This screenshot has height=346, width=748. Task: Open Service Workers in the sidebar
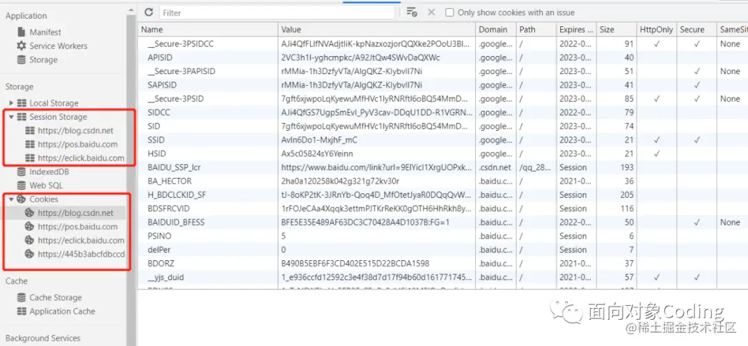[58, 46]
